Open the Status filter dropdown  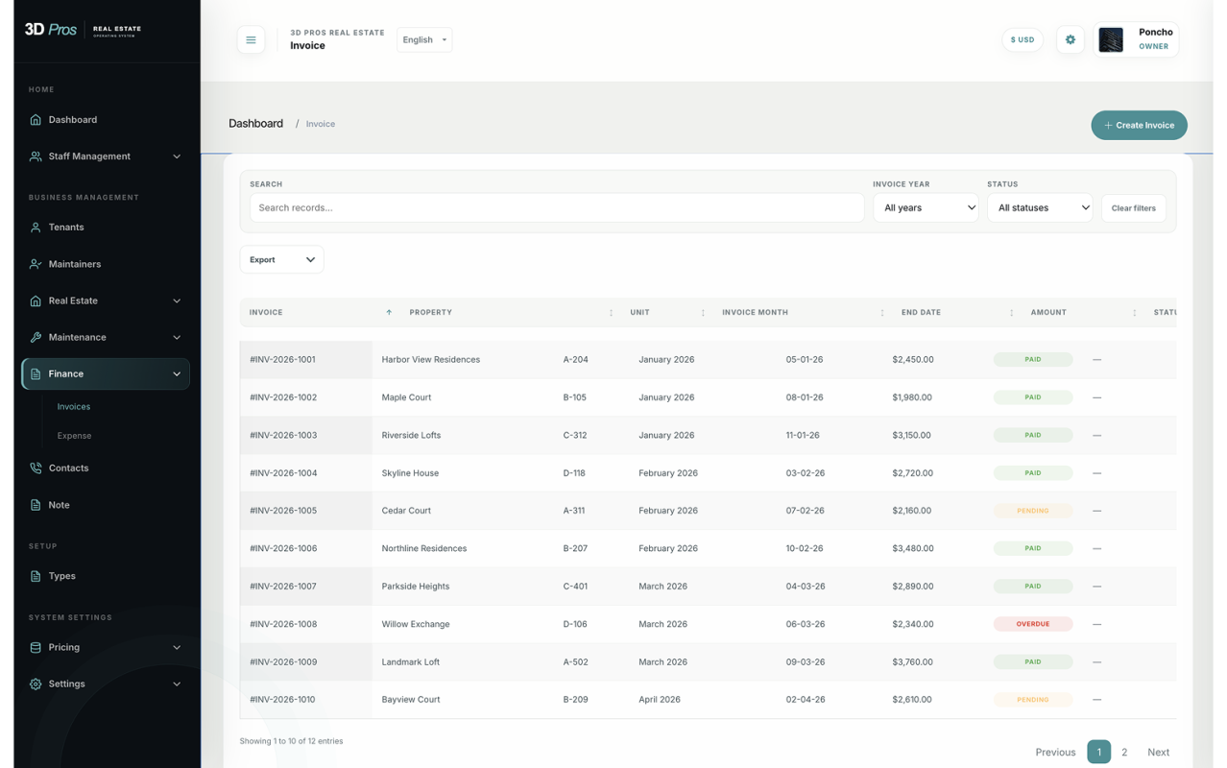tap(1040, 207)
